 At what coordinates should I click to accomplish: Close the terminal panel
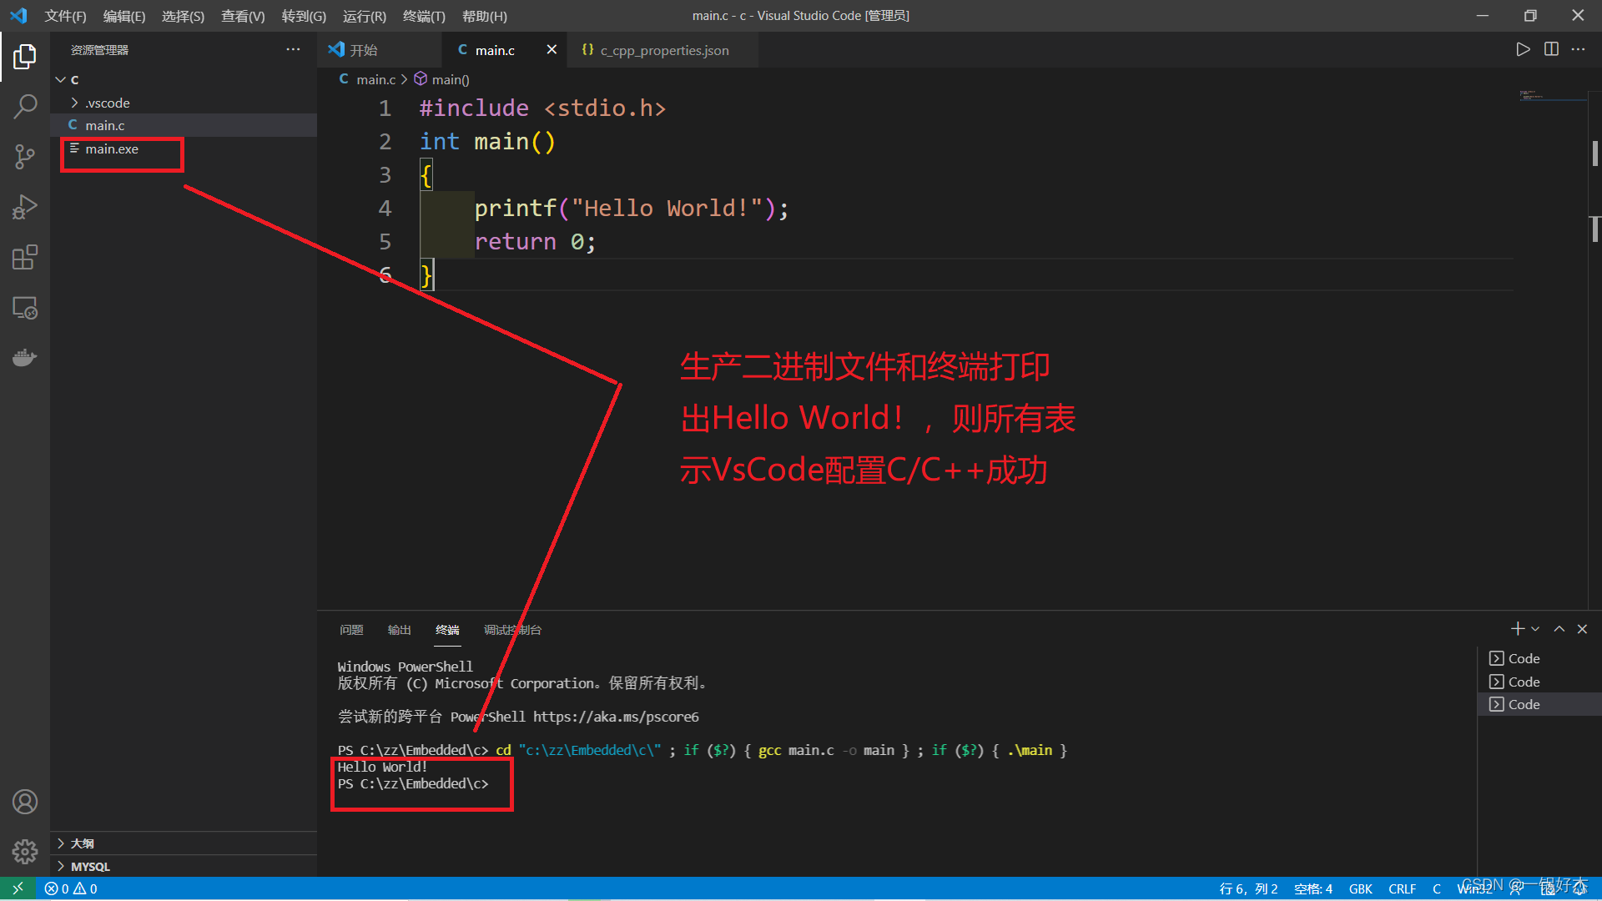pos(1582,629)
